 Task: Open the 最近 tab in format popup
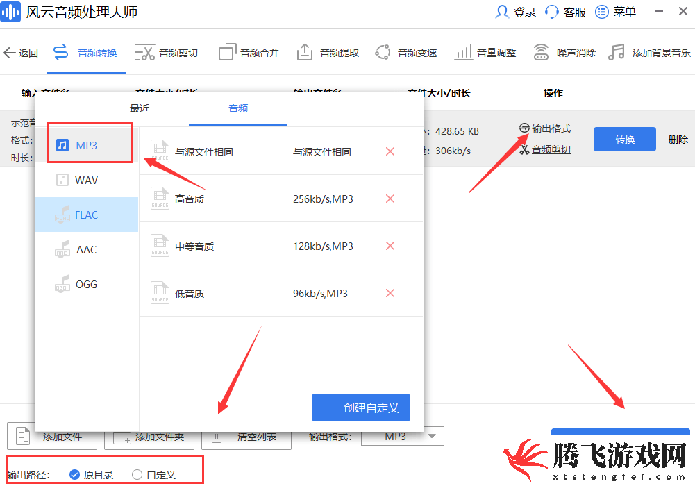(140, 108)
